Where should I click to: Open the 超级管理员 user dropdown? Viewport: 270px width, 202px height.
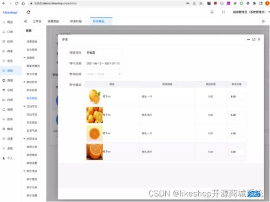pyautogui.click(x=251, y=12)
